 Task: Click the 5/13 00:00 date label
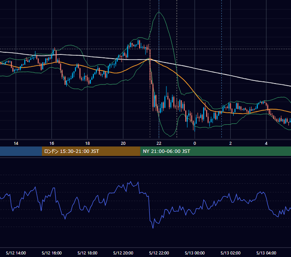(x=195, y=253)
